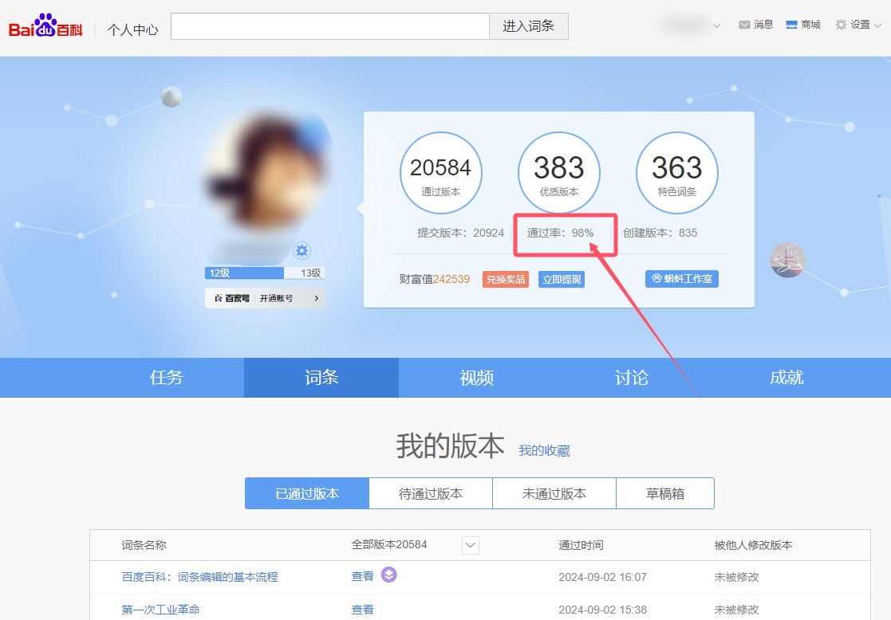Click the 383 优质版本 circle
891x620 pixels.
pos(559,173)
